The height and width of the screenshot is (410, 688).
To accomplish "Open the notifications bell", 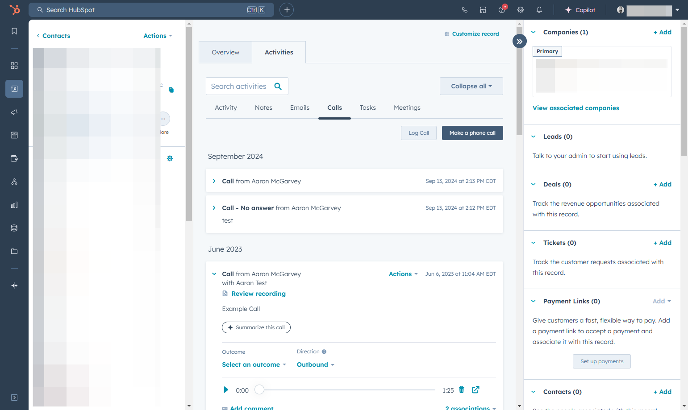I will point(539,10).
